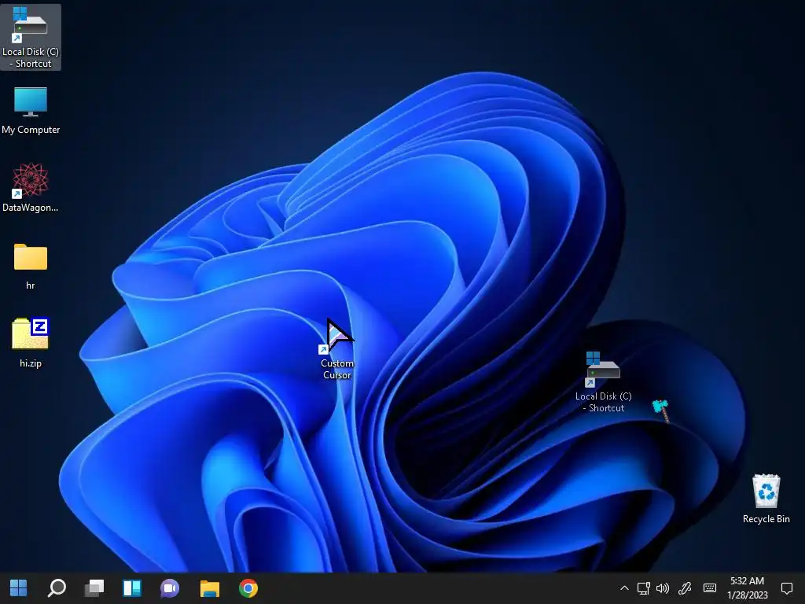Open File Explorer from the taskbar
This screenshot has width=805, height=604.
tap(209, 588)
